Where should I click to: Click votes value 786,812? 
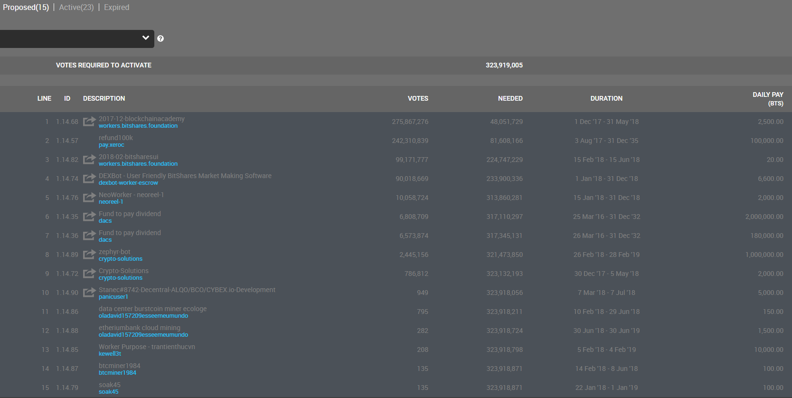click(x=416, y=274)
